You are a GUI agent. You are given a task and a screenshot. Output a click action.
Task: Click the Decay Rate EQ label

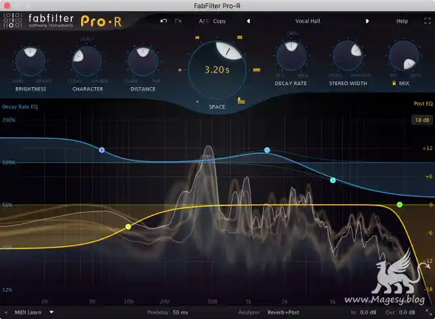click(x=20, y=107)
